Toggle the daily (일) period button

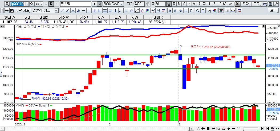point(169,4)
